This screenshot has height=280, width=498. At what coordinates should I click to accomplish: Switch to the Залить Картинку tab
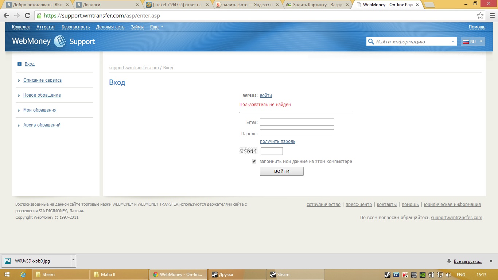pyautogui.click(x=317, y=5)
